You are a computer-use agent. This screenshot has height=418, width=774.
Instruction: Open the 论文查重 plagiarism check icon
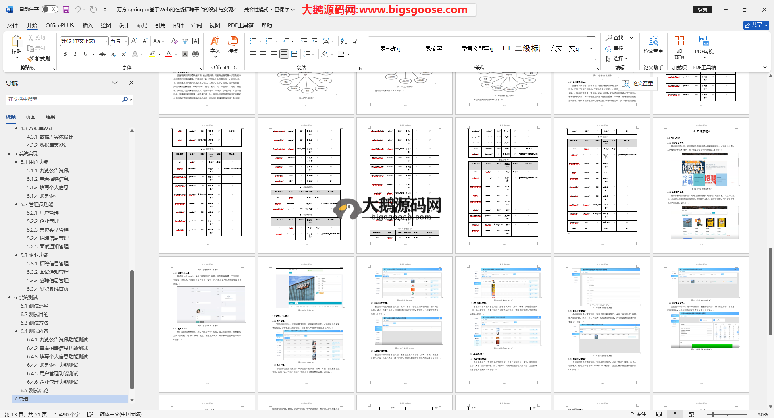tap(653, 44)
